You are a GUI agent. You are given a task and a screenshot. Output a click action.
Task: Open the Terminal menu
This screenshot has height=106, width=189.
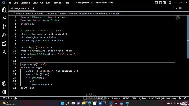(57, 3)
